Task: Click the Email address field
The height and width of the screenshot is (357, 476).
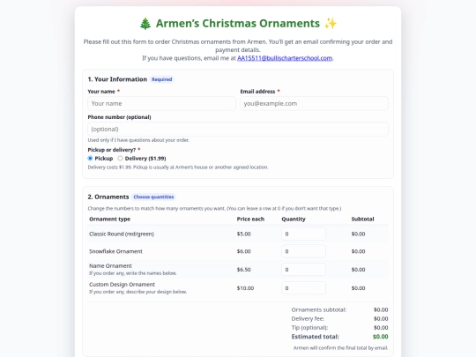Action: pos(314,103)
